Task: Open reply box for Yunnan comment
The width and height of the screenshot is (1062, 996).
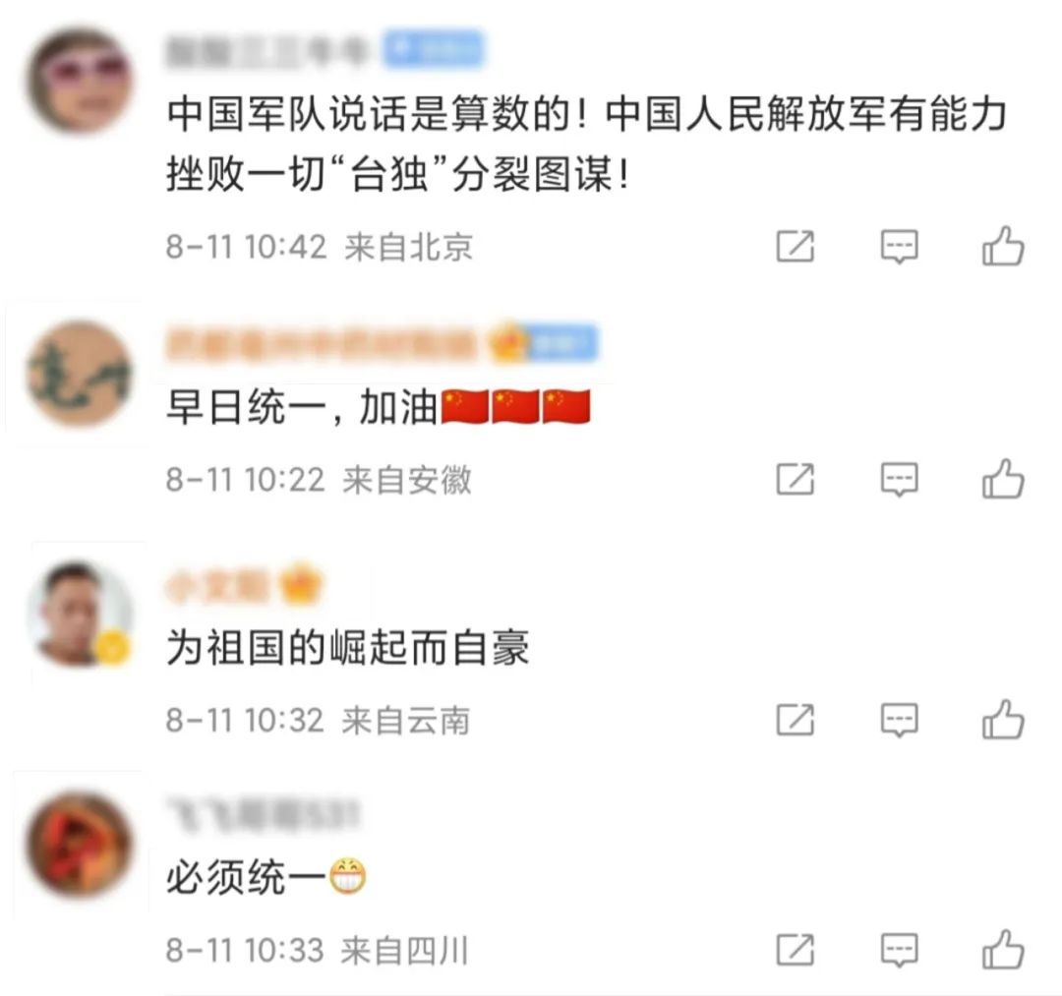Action: coord(899,720)
